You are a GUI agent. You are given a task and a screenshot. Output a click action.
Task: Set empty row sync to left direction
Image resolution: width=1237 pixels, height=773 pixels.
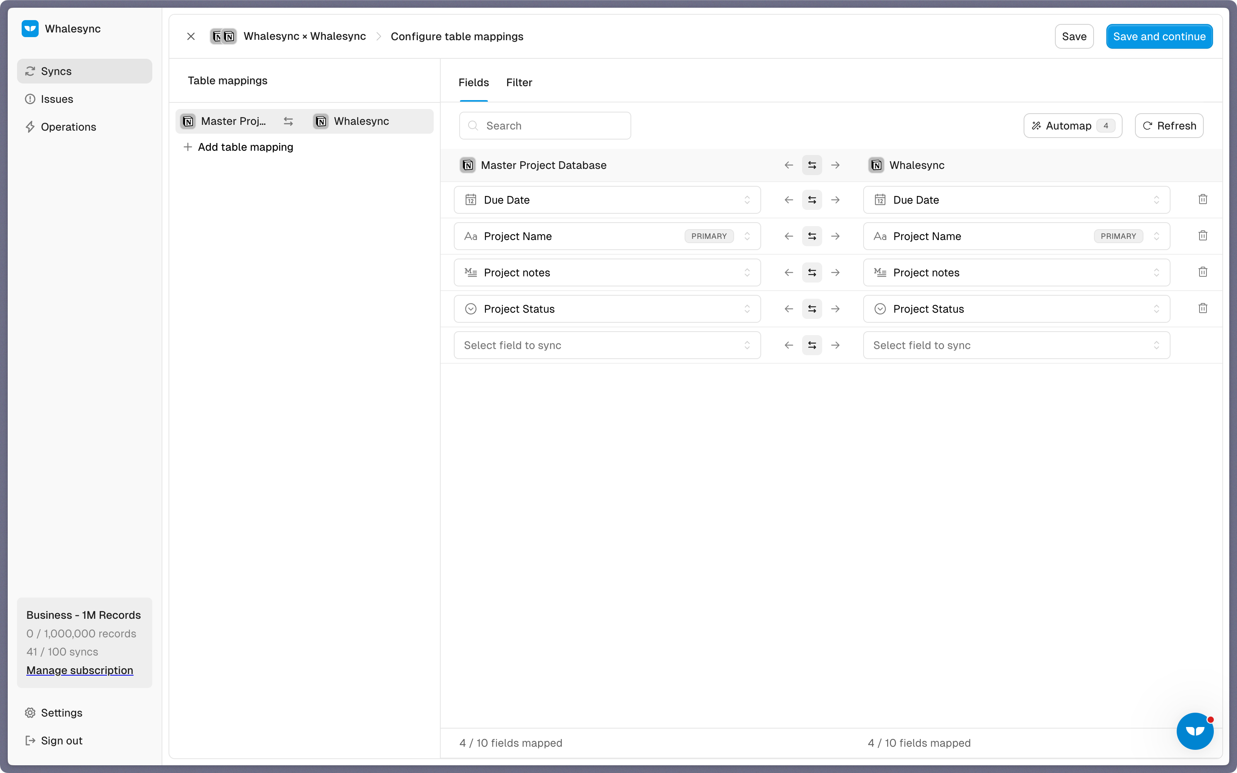coord(789,345)
